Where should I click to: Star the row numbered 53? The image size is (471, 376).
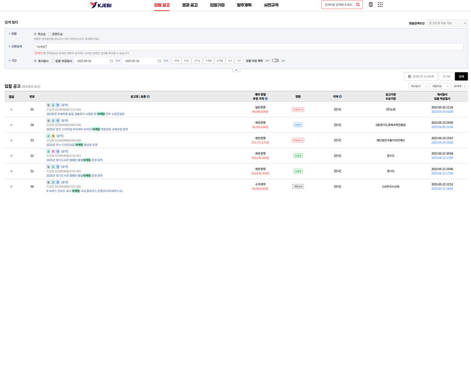click(11, 141)
